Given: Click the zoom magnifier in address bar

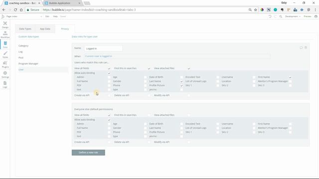Looking at the screenshot, I should (x=250, y=10).
